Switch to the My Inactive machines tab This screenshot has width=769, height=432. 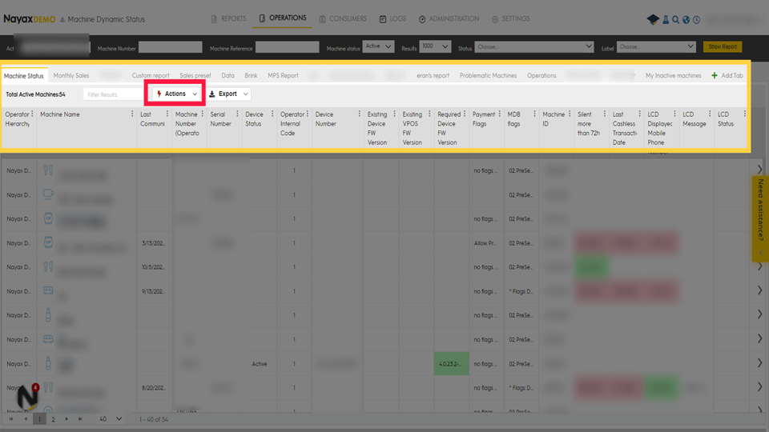(674, 75)
